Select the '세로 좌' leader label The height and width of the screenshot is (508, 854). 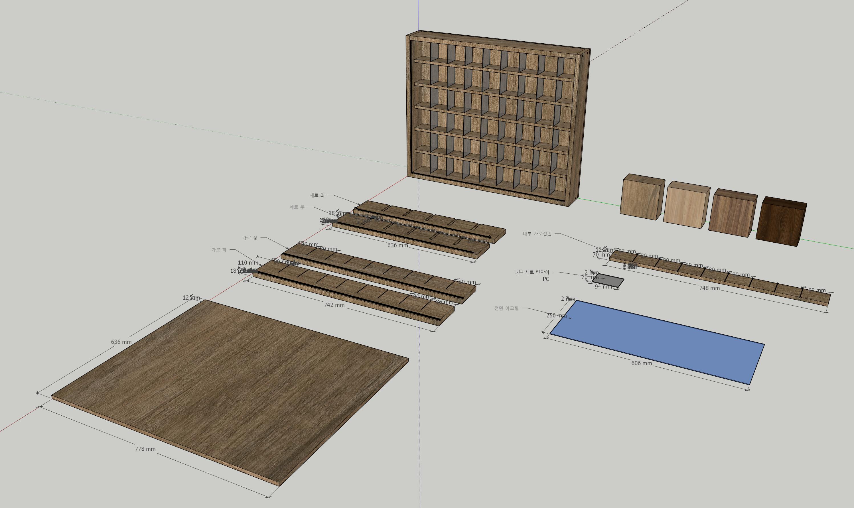(x=317, y=196)
